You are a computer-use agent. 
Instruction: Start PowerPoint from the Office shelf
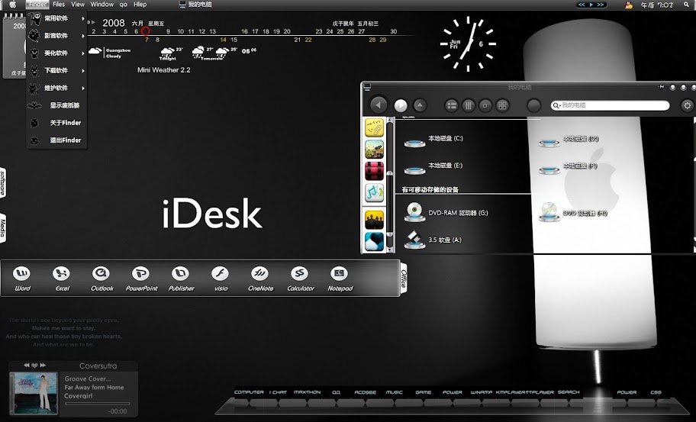[x=140, y=274]
